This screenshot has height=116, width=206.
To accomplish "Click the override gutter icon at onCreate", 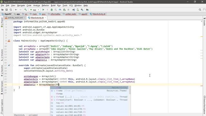I will (9, 65).
